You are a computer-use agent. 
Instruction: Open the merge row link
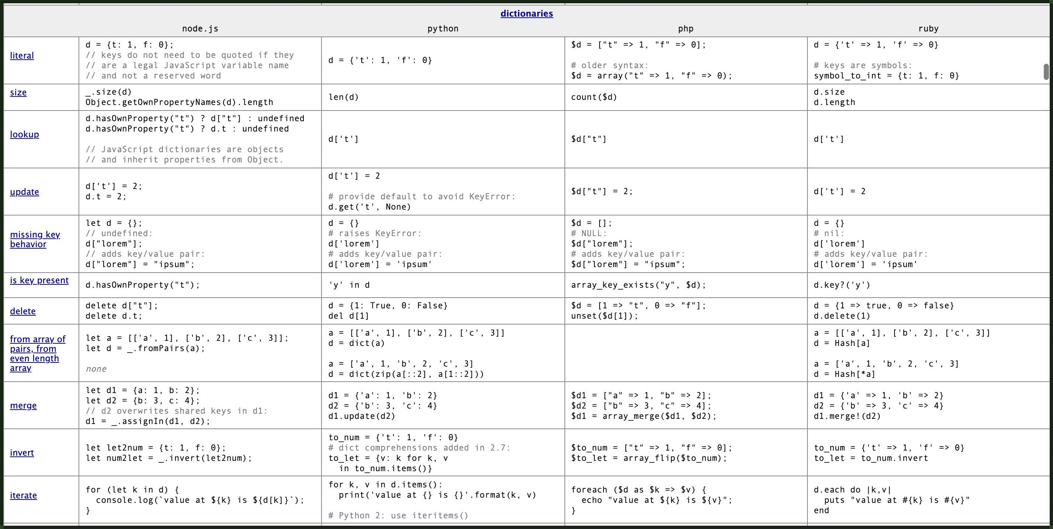(23, 406)
